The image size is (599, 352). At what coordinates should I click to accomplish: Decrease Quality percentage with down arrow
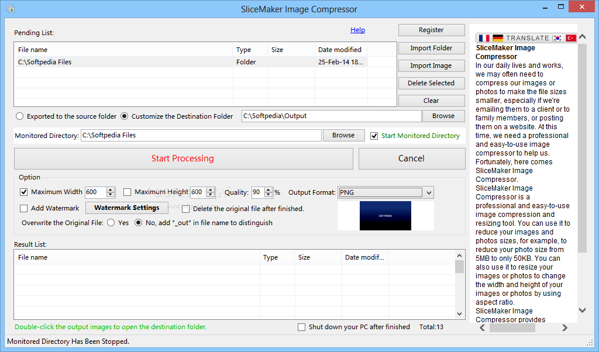(268, 195)
